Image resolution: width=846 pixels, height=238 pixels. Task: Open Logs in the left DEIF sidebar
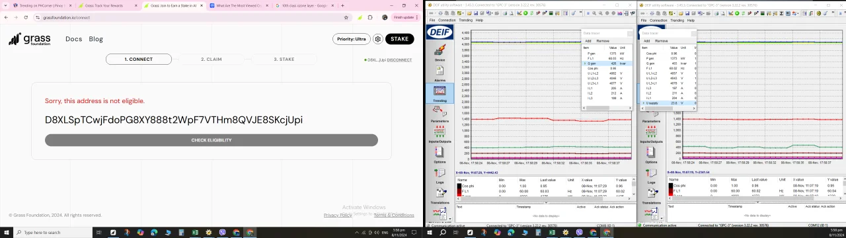440,175
